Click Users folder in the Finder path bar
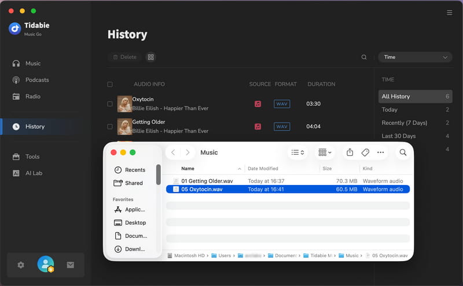This screenshot has width=463, height=286. pos(222,255)
